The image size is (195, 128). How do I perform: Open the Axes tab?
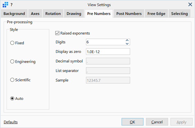(35, 13)
